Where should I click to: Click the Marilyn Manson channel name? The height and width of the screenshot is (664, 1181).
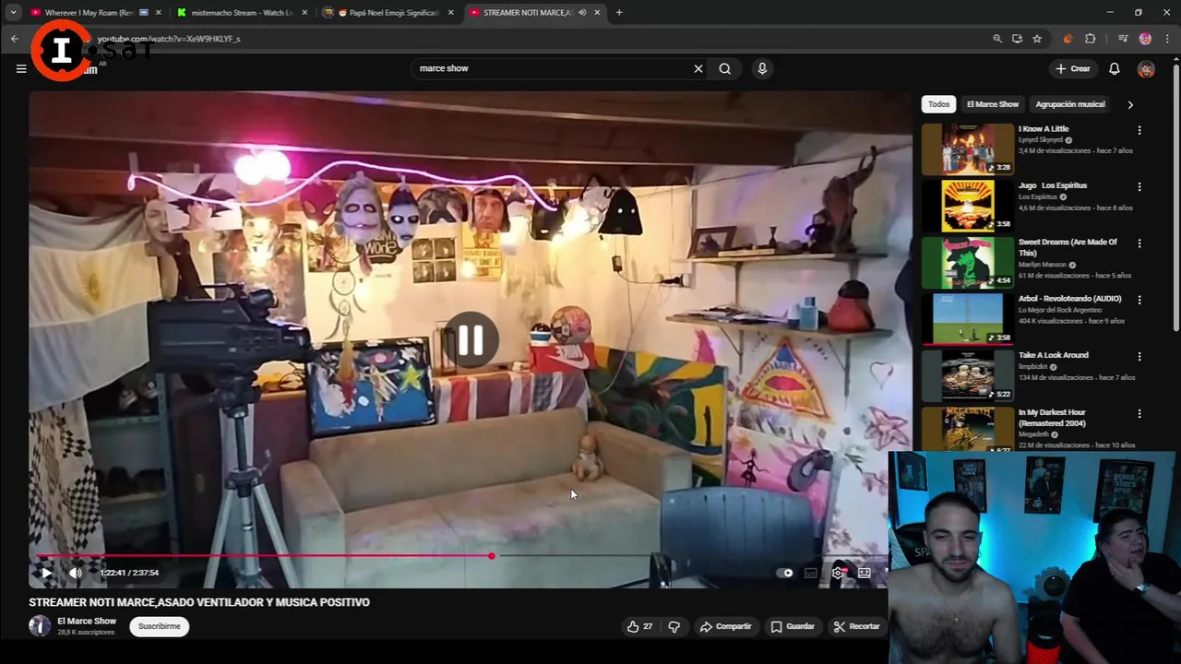(1043, 265)
